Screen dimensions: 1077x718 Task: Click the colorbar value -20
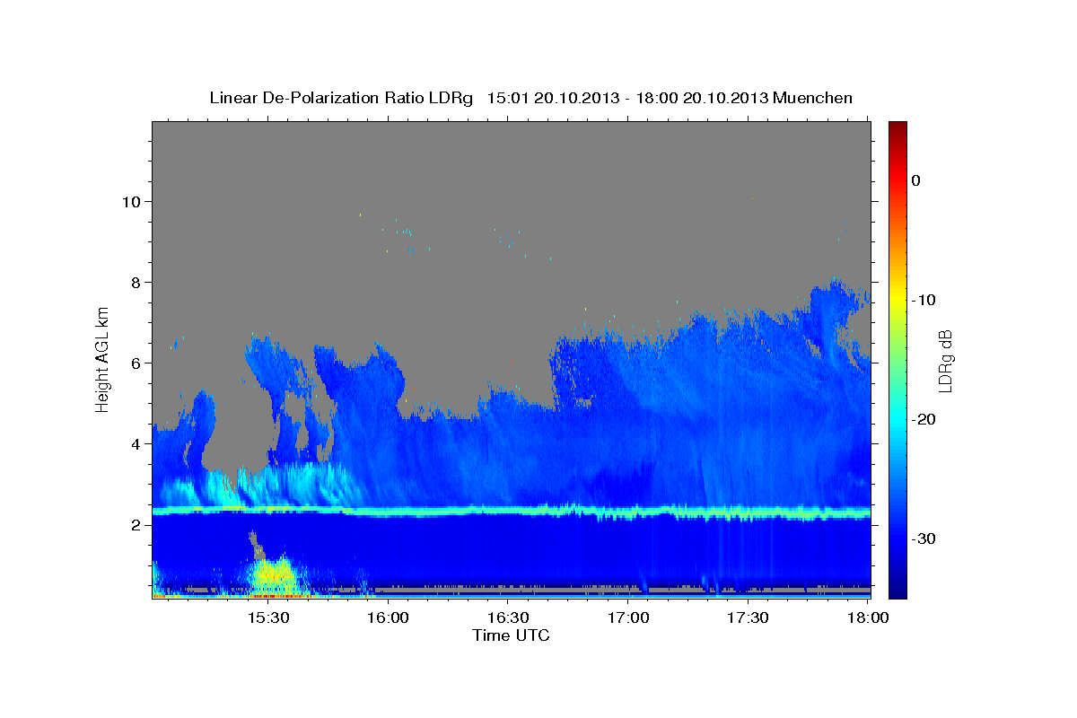tap(924, 419)
